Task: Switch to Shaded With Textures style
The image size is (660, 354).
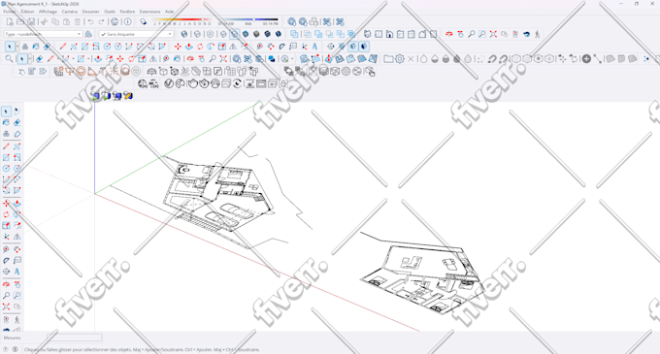Action: point(256,34)
